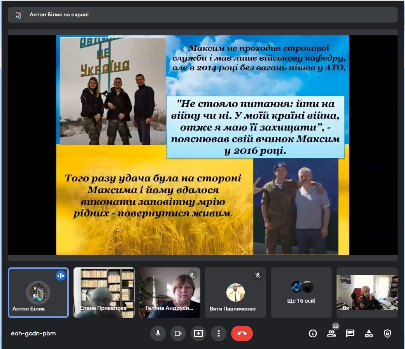Open the three-dot more options menu

pyautogui.click(x=219, y=333)
